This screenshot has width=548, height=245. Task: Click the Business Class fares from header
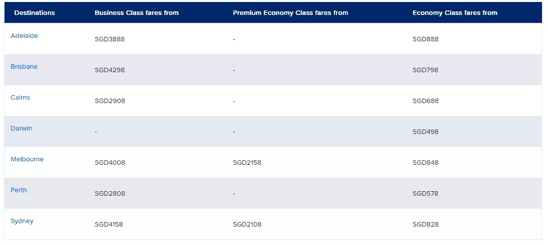click(137, 12)
